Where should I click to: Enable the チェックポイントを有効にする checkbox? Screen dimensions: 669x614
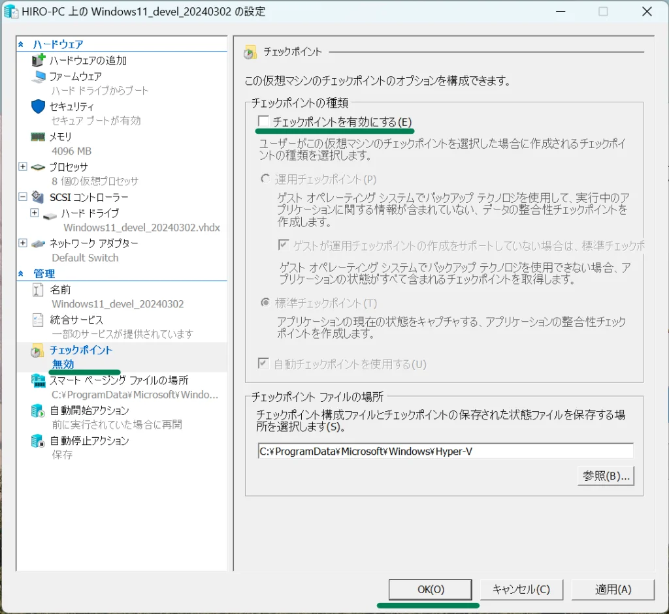pyautogui.click(x=263, y=121)
